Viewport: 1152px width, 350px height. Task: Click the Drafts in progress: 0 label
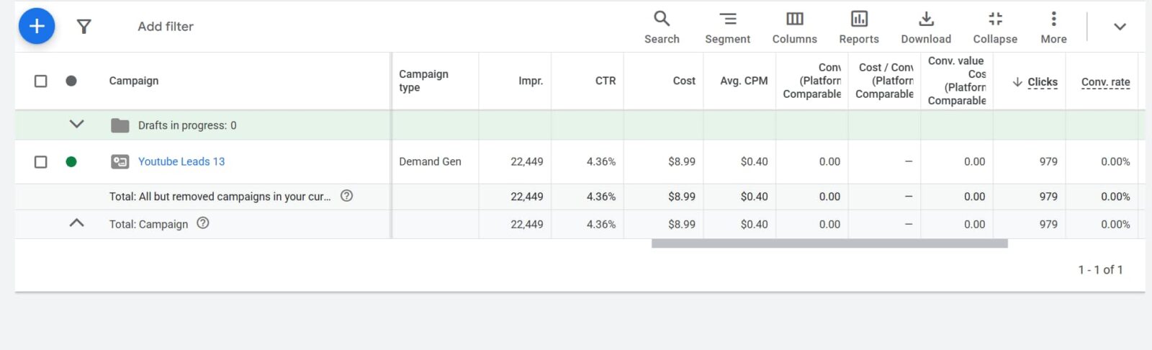[x=187, y=125]
